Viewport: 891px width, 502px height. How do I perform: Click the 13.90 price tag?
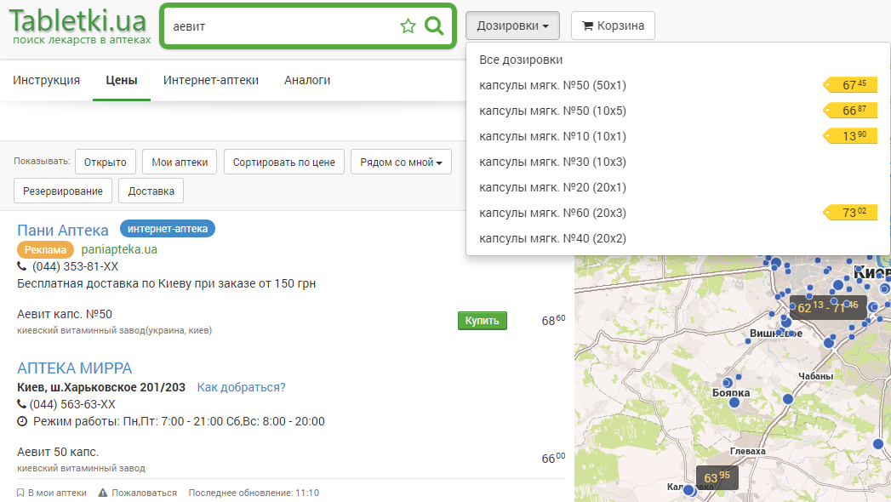850,136
